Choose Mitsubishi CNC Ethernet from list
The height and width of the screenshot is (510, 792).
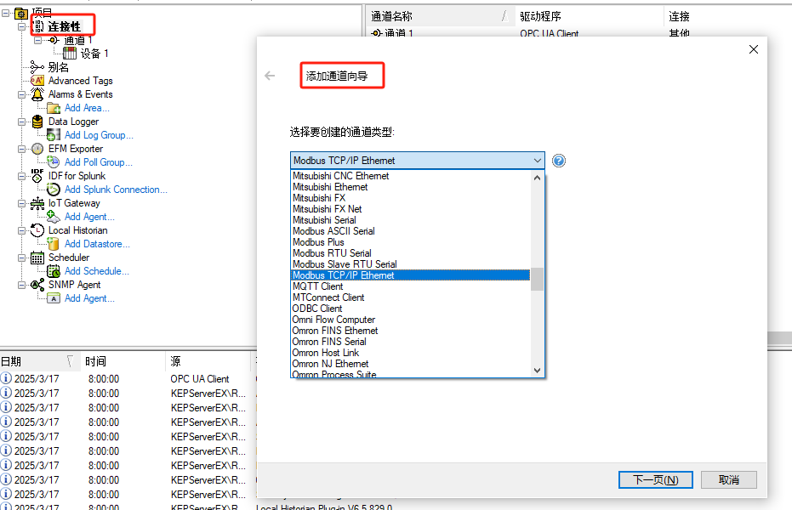[411, 176]
